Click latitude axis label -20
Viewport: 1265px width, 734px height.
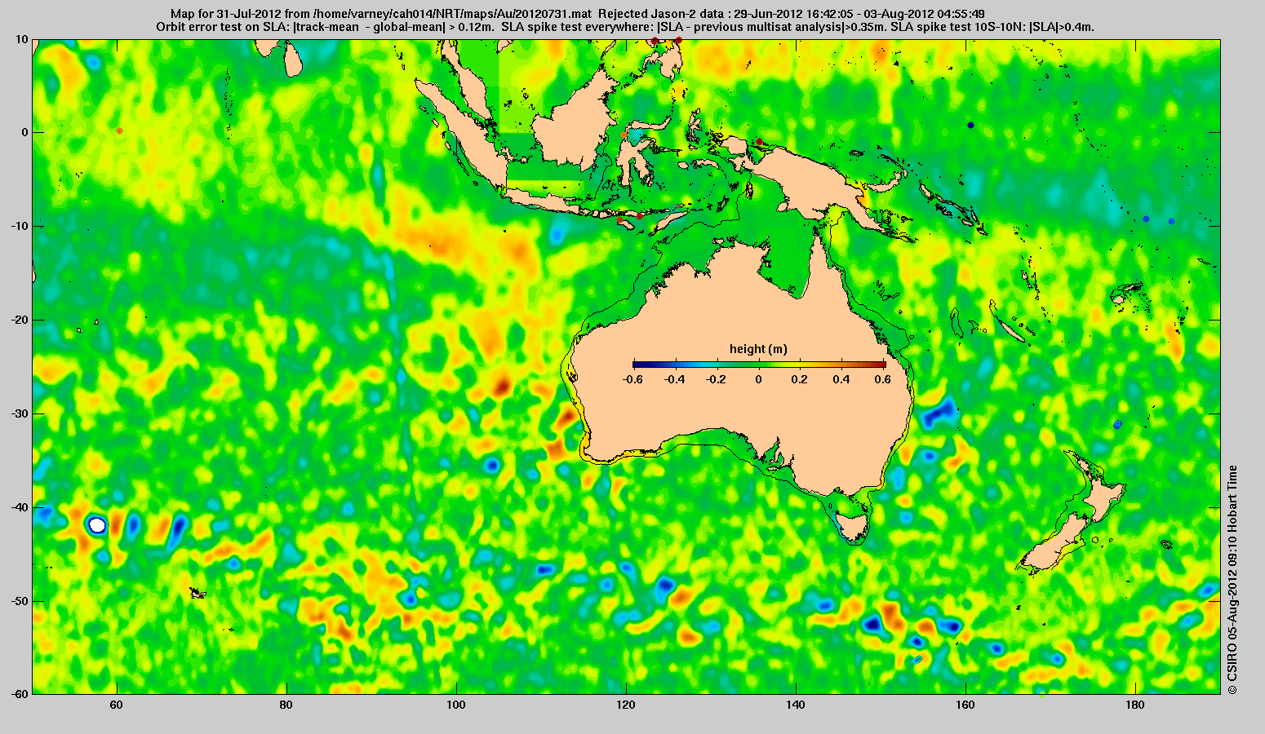(19, 320)
